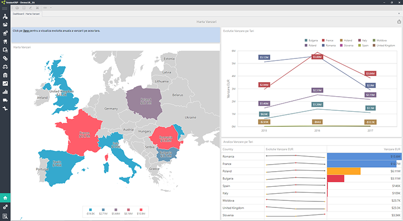Open the cart with gear sidebar icon
The height and width of the screenshot is (221, 403).
click(x=5, y=33)
